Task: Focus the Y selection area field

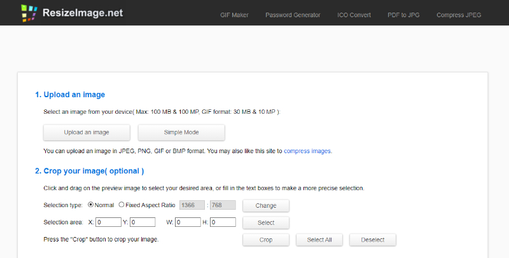Action: [x=143, y=222]
